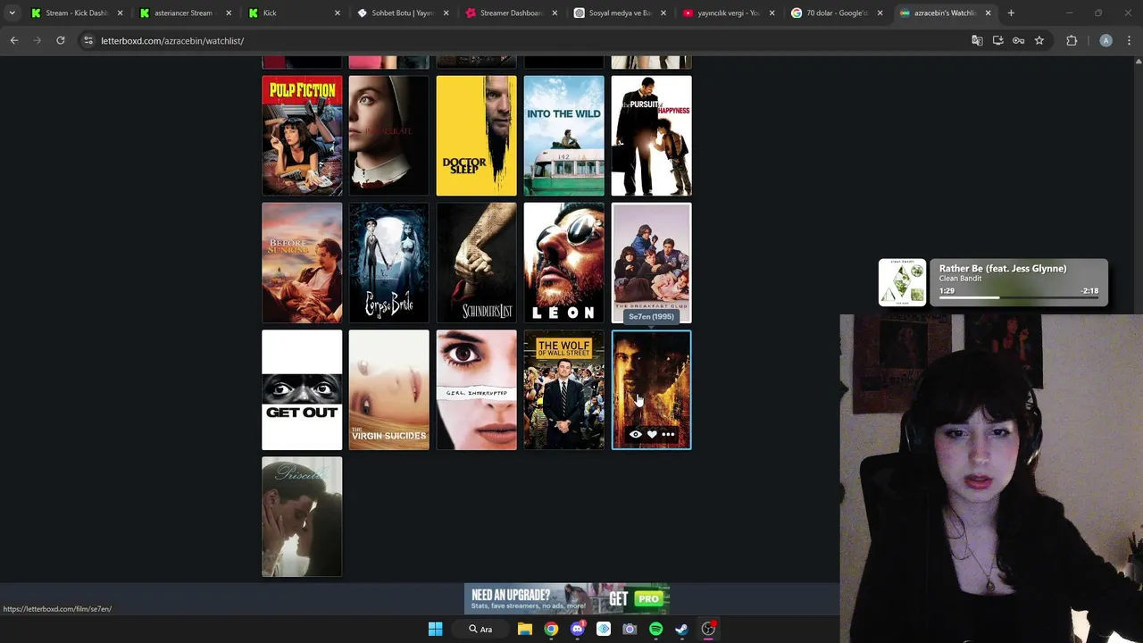Switch to asteriancer Stream tab
Viewport: 1143px width, 643px height.
pyautogui.click(x=186, y=13)
